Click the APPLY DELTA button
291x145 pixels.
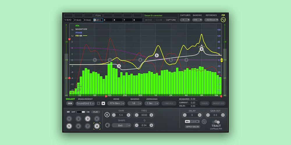[x=192, y=127]
